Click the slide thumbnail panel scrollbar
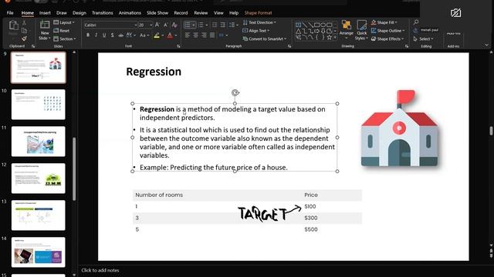This screenshot has height=277, width=494. pos(74,169)
